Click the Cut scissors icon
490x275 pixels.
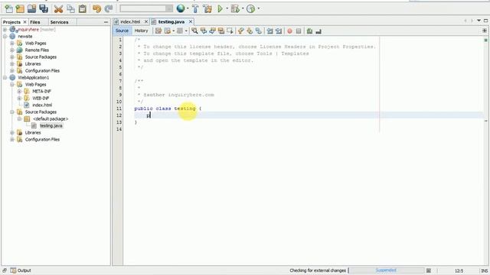[x=58, y=8]
